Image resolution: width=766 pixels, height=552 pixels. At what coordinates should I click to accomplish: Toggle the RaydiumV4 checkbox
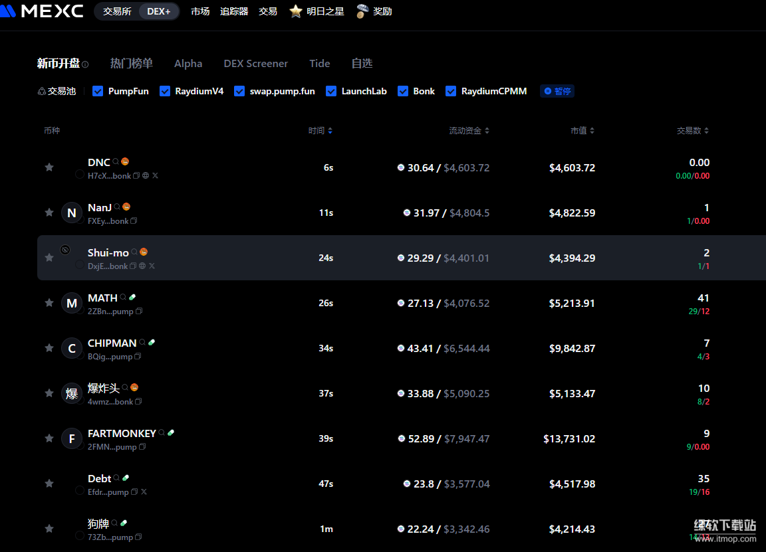(x=165, y=91)
